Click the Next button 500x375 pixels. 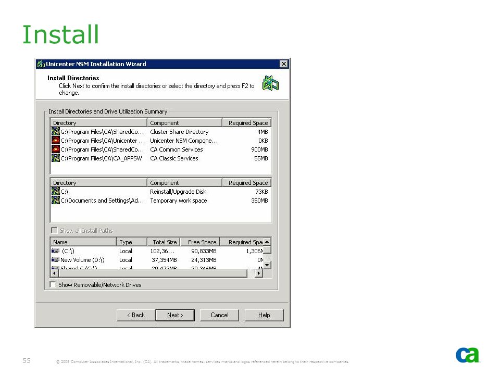175,315
